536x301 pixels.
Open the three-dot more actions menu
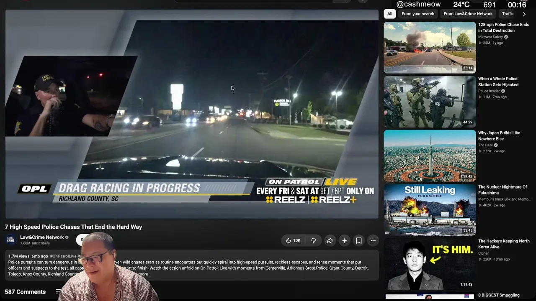coord(373,240)
